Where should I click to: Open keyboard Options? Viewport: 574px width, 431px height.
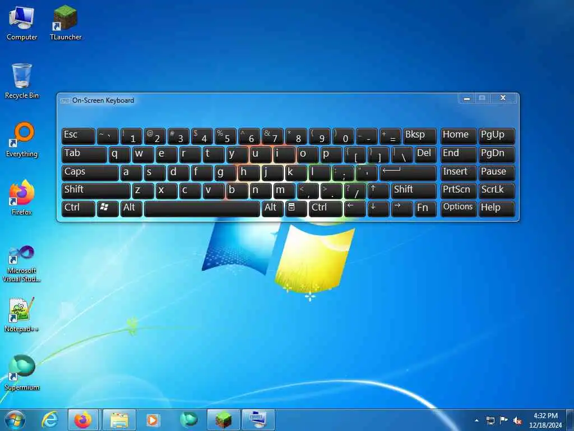click(x=459, y=209)
